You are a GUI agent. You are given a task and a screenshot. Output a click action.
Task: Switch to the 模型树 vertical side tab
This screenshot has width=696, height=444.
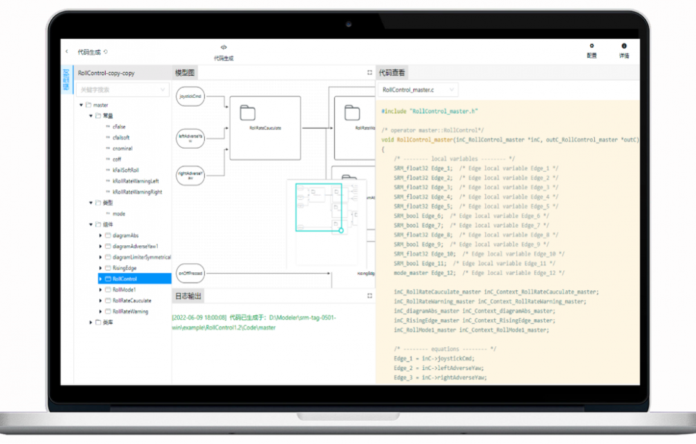(x=66, y=80)
